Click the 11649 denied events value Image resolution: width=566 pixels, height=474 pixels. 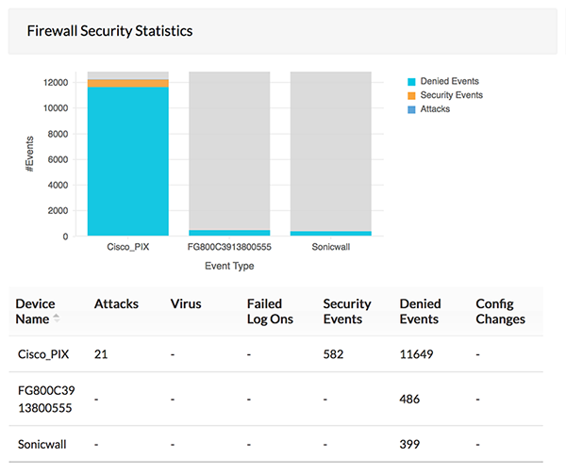coord(420,354)
